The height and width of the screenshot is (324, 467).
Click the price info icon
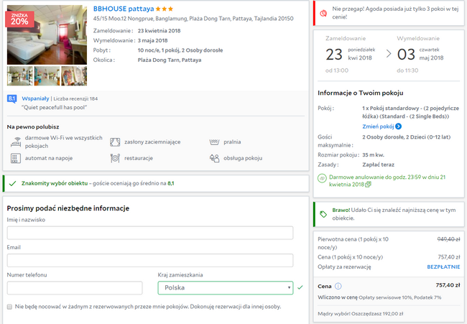click(x=338, y=285)
